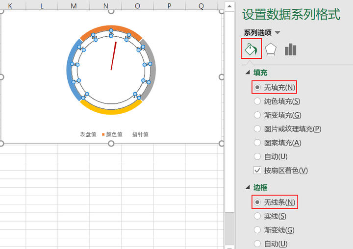Select 无填充(N) fill option
The height and width of the screenshot is (249, 353).
[x=275, y=87]
